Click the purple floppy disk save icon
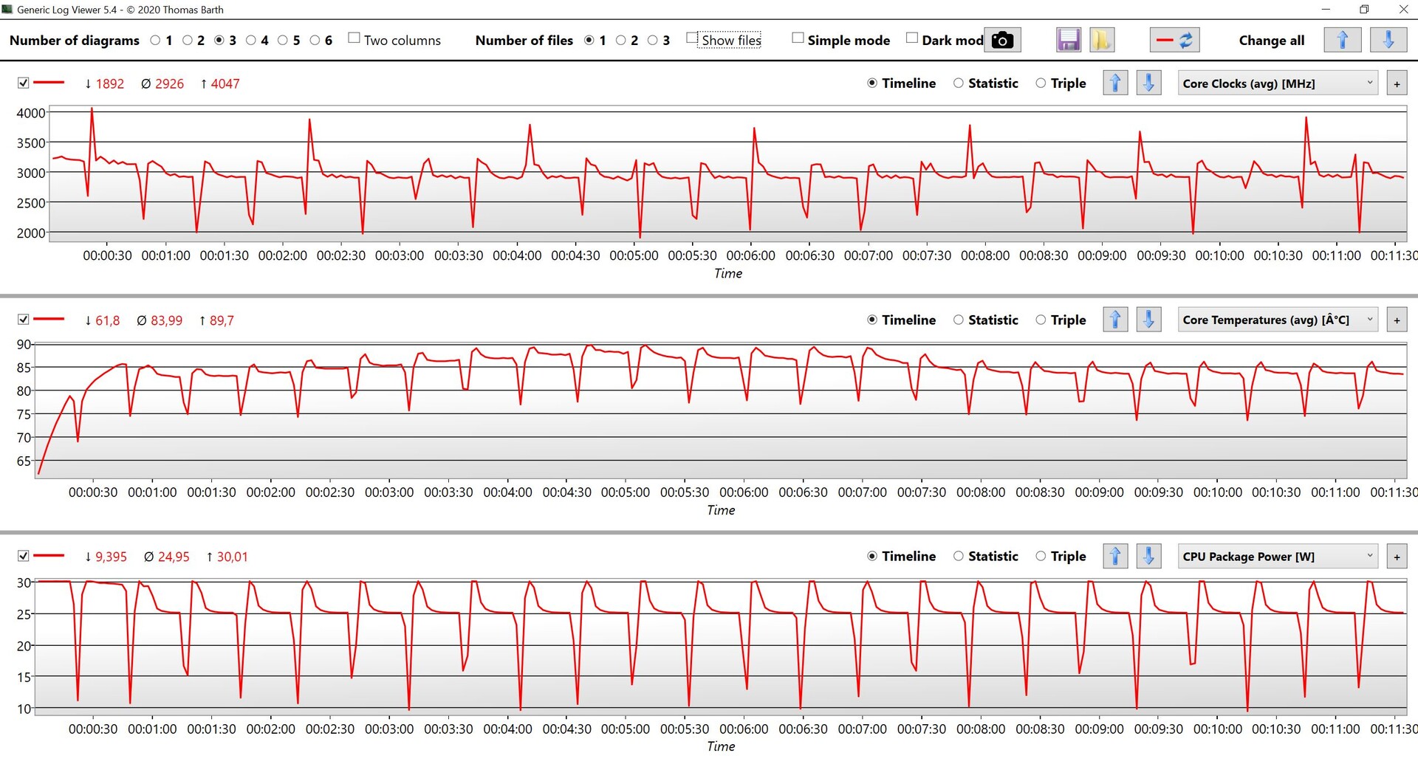The width and height of the screenshot is (1418, 767). click(1069, 40)
